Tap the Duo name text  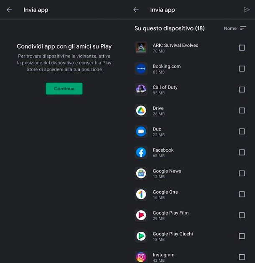pos(157,129)
